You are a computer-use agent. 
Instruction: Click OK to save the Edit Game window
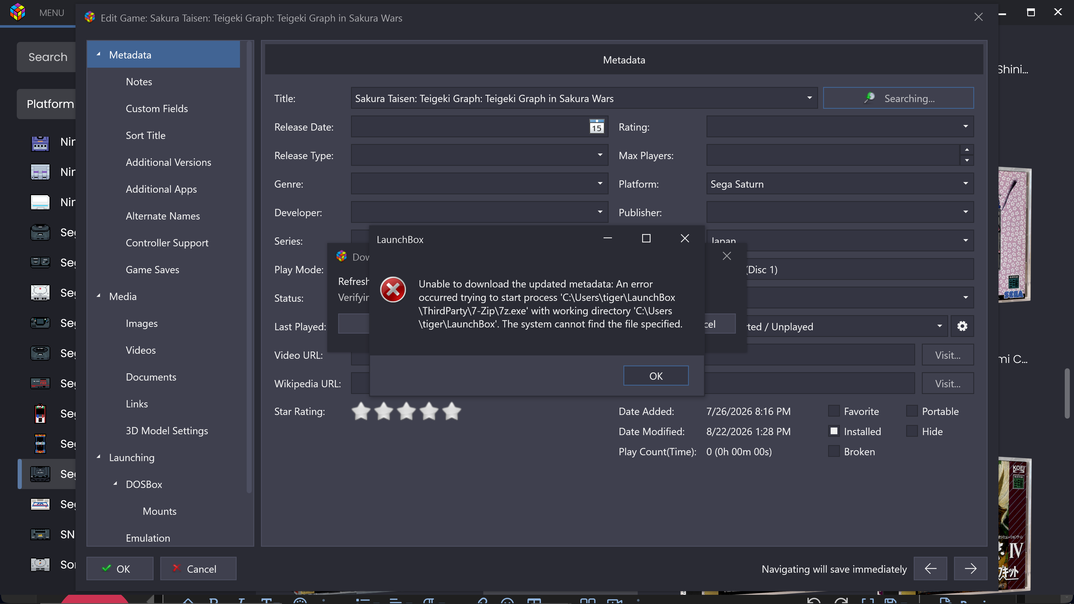coord(120,568)
